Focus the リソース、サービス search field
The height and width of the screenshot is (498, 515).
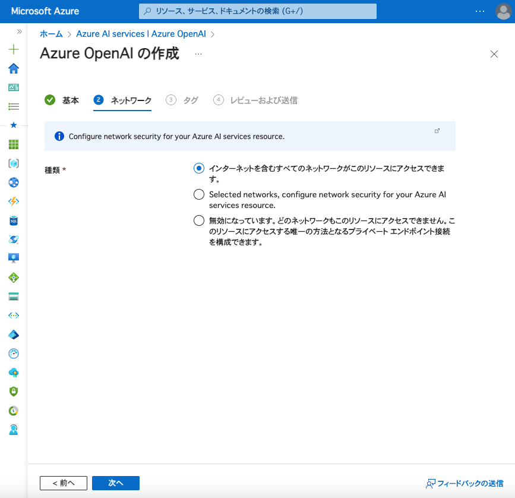point(258,11)
